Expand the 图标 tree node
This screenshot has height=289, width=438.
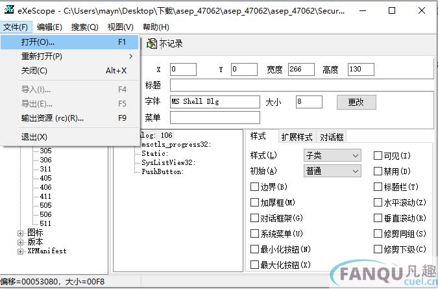tap(21, 232)
